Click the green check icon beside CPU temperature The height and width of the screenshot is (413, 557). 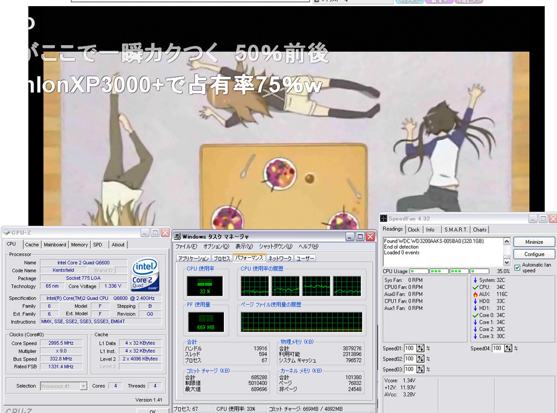coord(475,287)
